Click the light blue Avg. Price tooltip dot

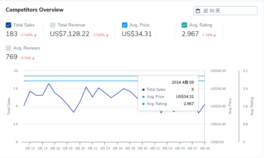[143, 97]
